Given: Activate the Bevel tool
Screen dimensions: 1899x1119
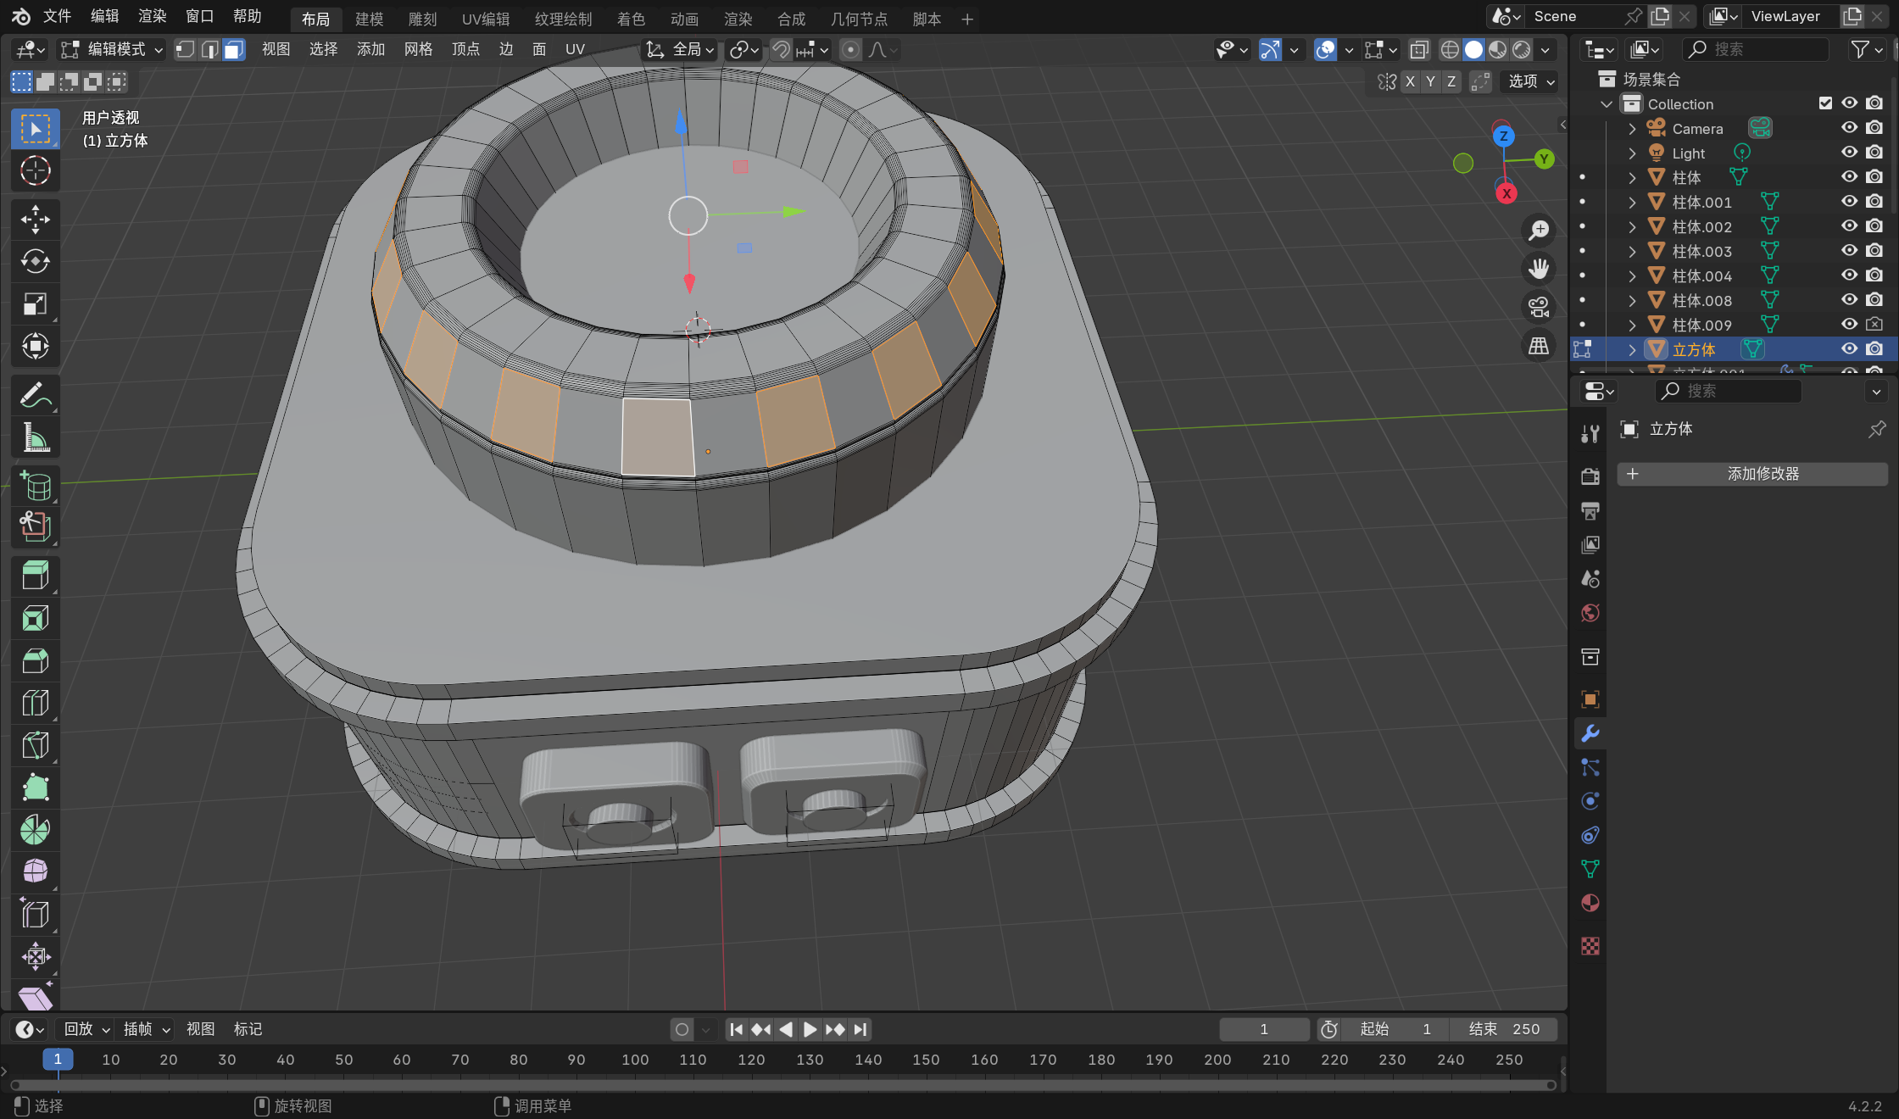Looking at the screenshot, I should tap(35, 660).
